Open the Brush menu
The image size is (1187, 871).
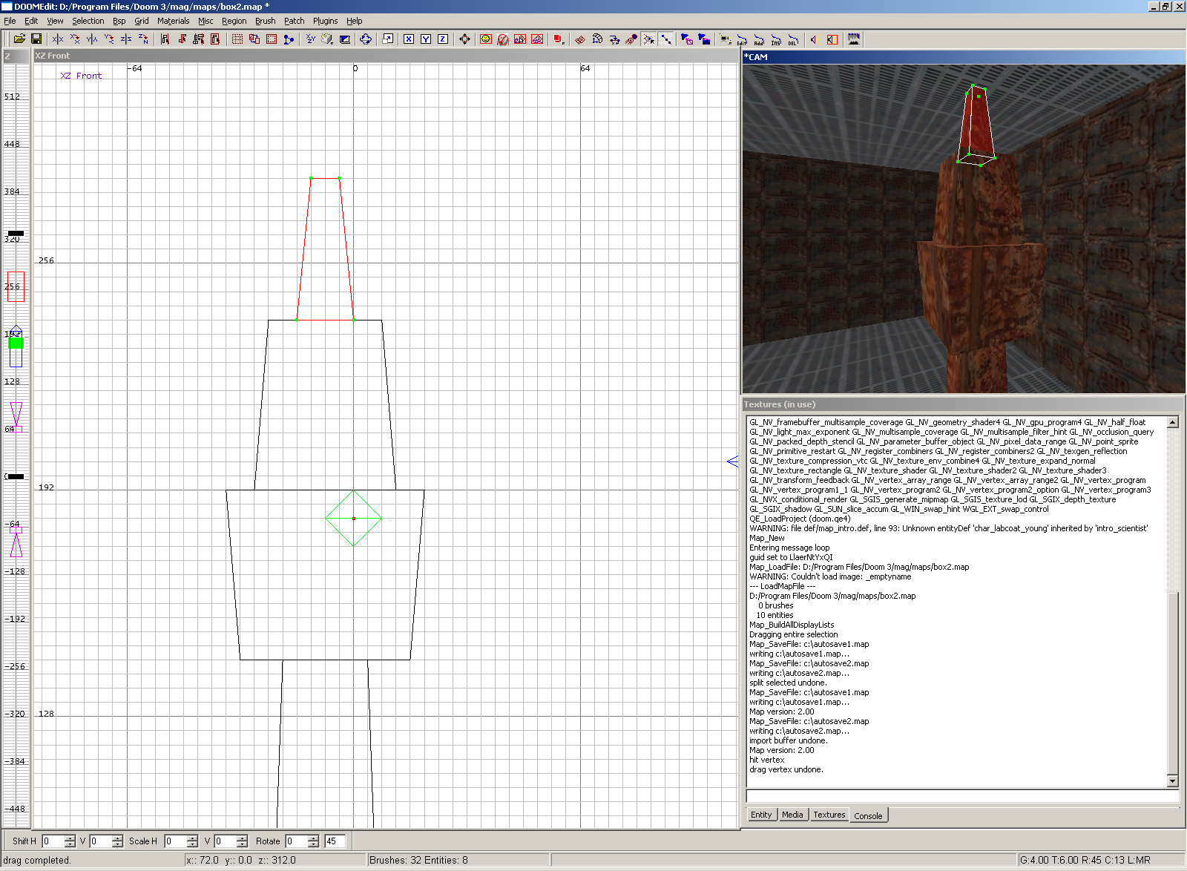[265, 21]
